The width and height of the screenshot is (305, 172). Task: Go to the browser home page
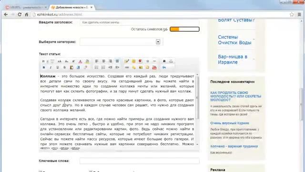click(27, 14)
